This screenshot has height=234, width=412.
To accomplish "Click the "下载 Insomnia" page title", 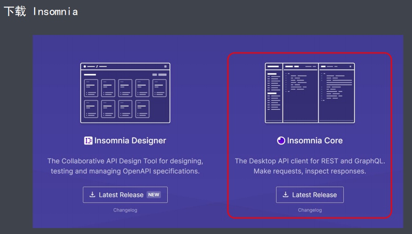I will pyautogui.click(x=41, y=11).
